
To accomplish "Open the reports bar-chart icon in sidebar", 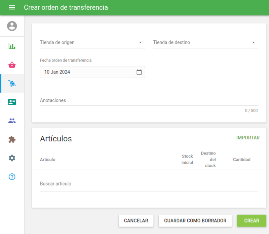I will [12, 46].
